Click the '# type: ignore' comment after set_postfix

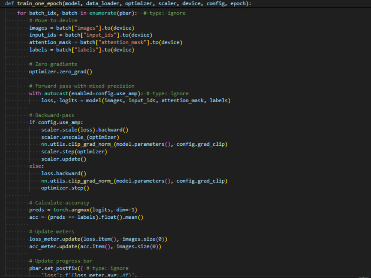coord(107,268)
